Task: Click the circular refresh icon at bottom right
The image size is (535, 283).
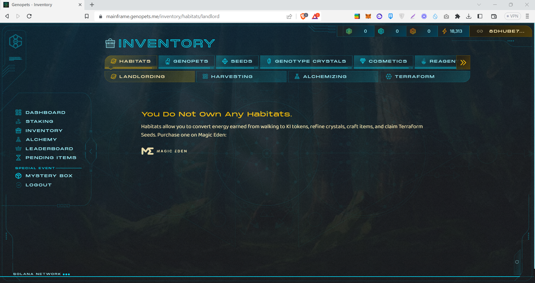Action: pos(517,262)
